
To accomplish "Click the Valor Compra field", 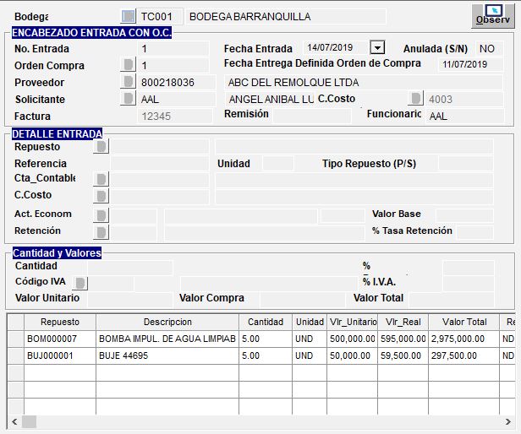I will point(303,300).
